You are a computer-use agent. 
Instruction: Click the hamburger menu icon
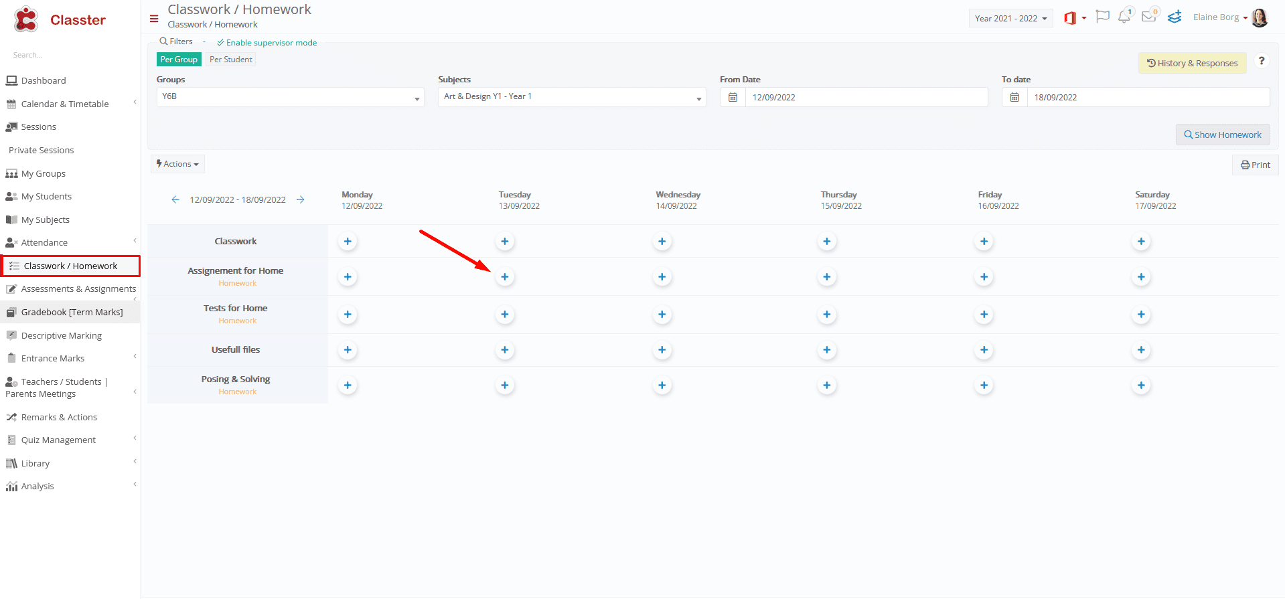click(154, 19)
